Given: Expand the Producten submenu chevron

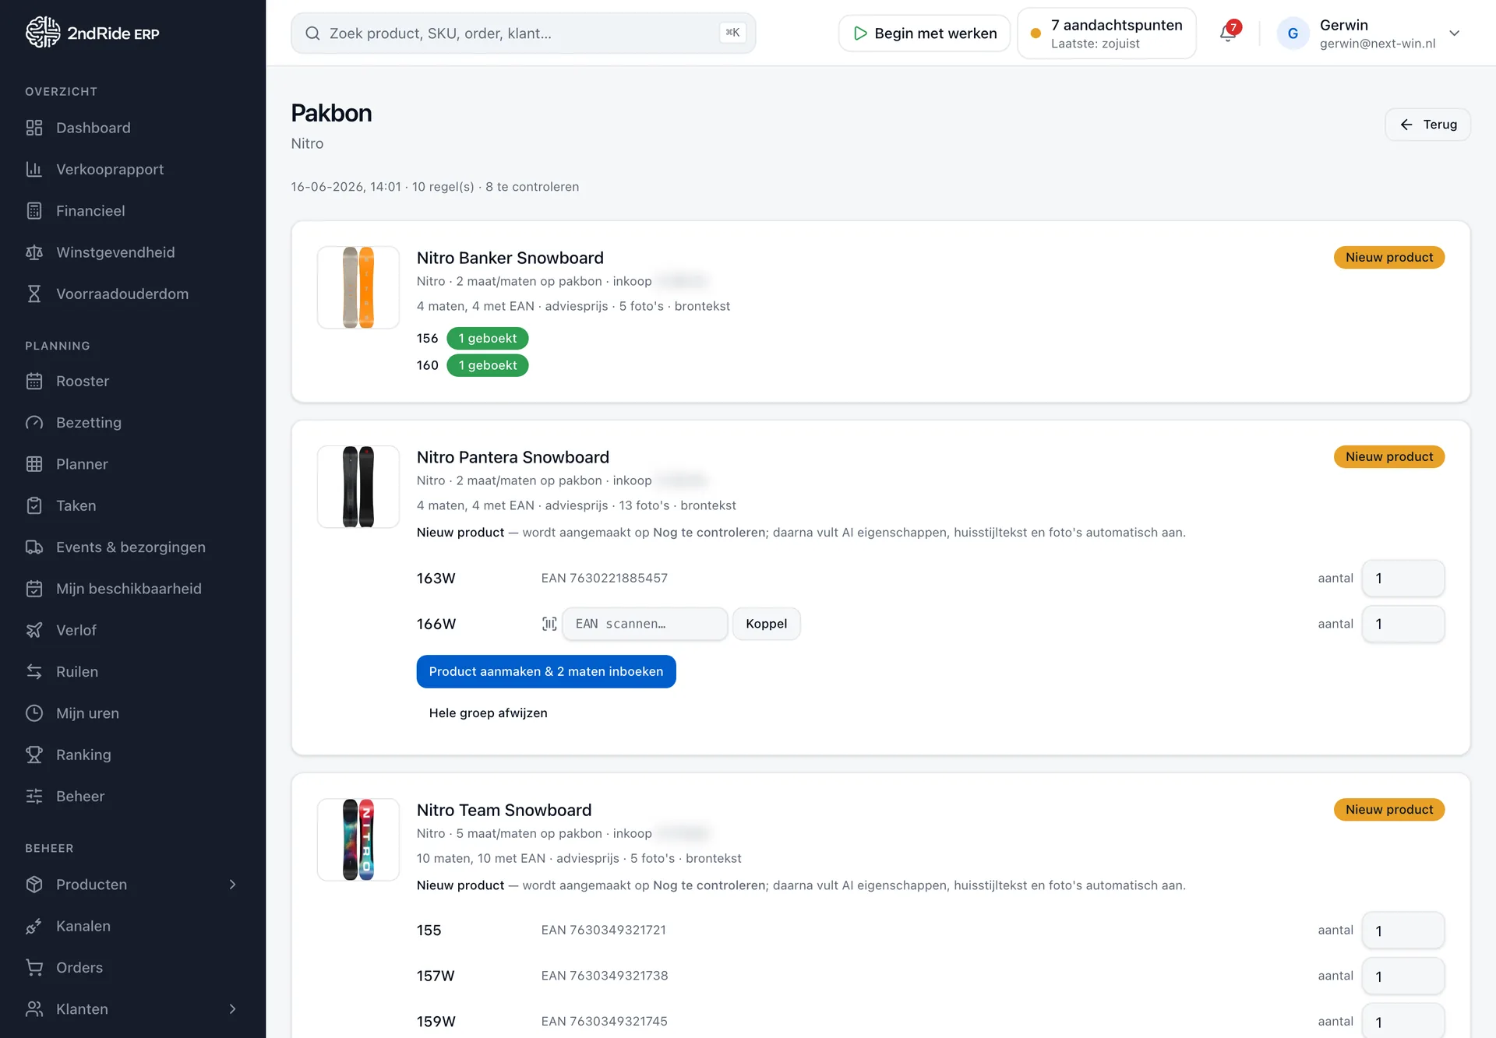Looking at the screenshot, I should click(x=232, y=885).
